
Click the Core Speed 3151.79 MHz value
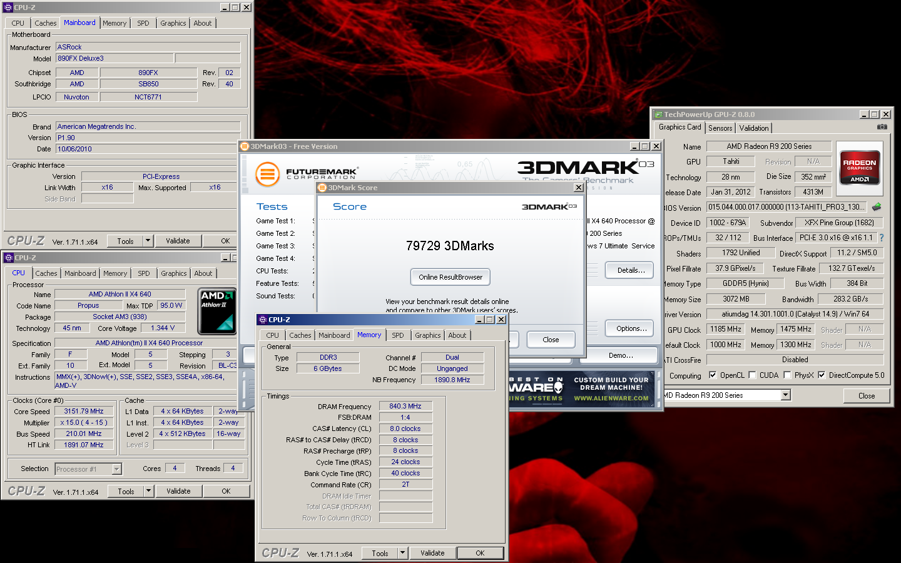point(84,411)
